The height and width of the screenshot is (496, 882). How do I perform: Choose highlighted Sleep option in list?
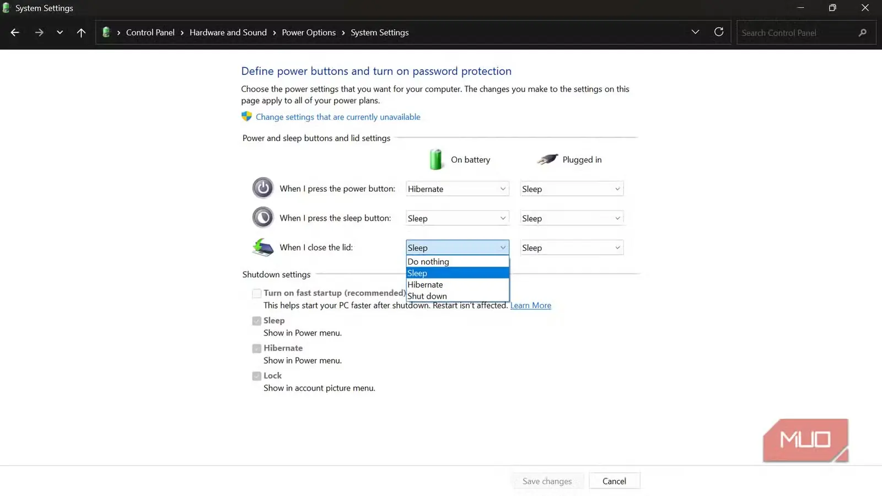tap(458, 273)
